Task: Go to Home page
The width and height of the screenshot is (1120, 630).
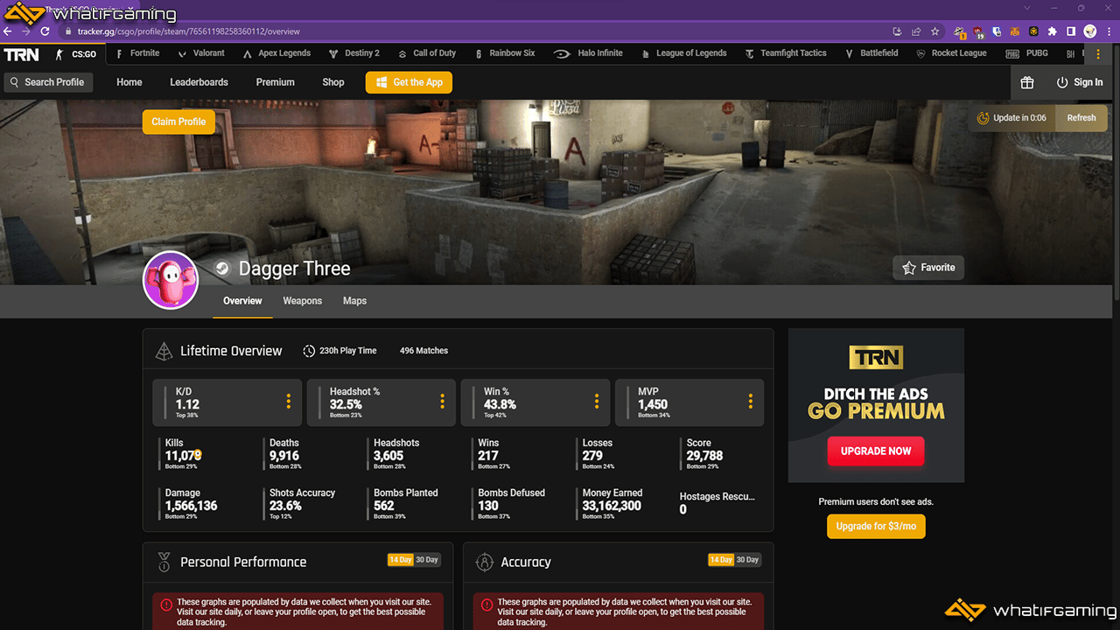Action: (x=129, y=82)
